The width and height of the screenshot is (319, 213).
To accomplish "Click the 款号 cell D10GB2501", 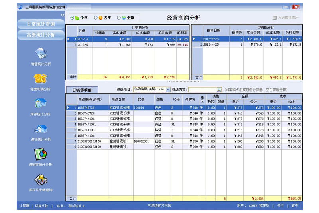I will pyautogui.click(x=144, y=141).
